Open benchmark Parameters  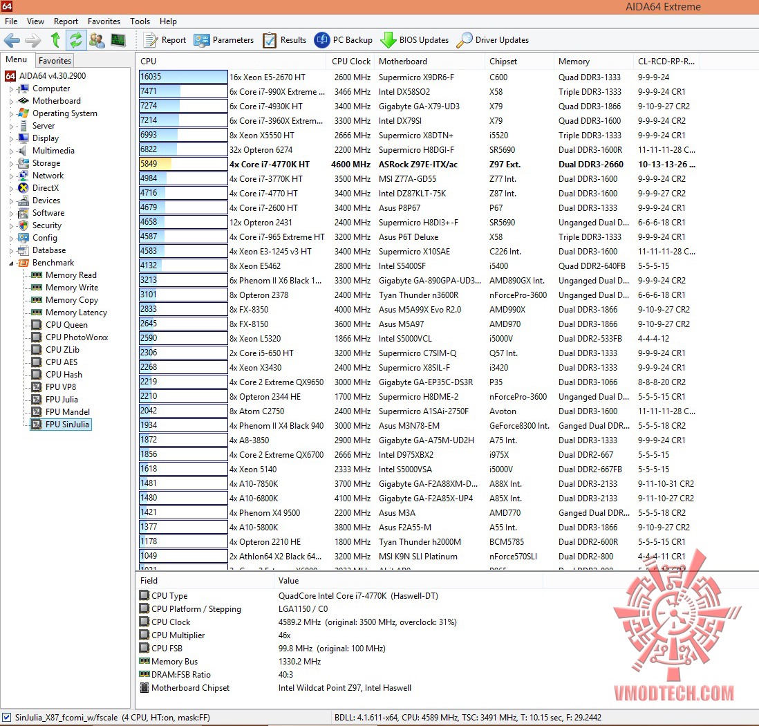coord(224,40)
